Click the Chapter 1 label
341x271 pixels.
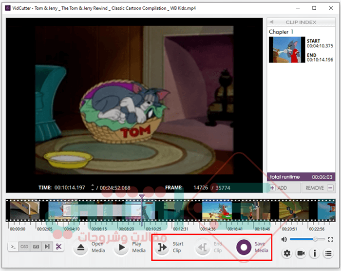[x=281, y=32]
